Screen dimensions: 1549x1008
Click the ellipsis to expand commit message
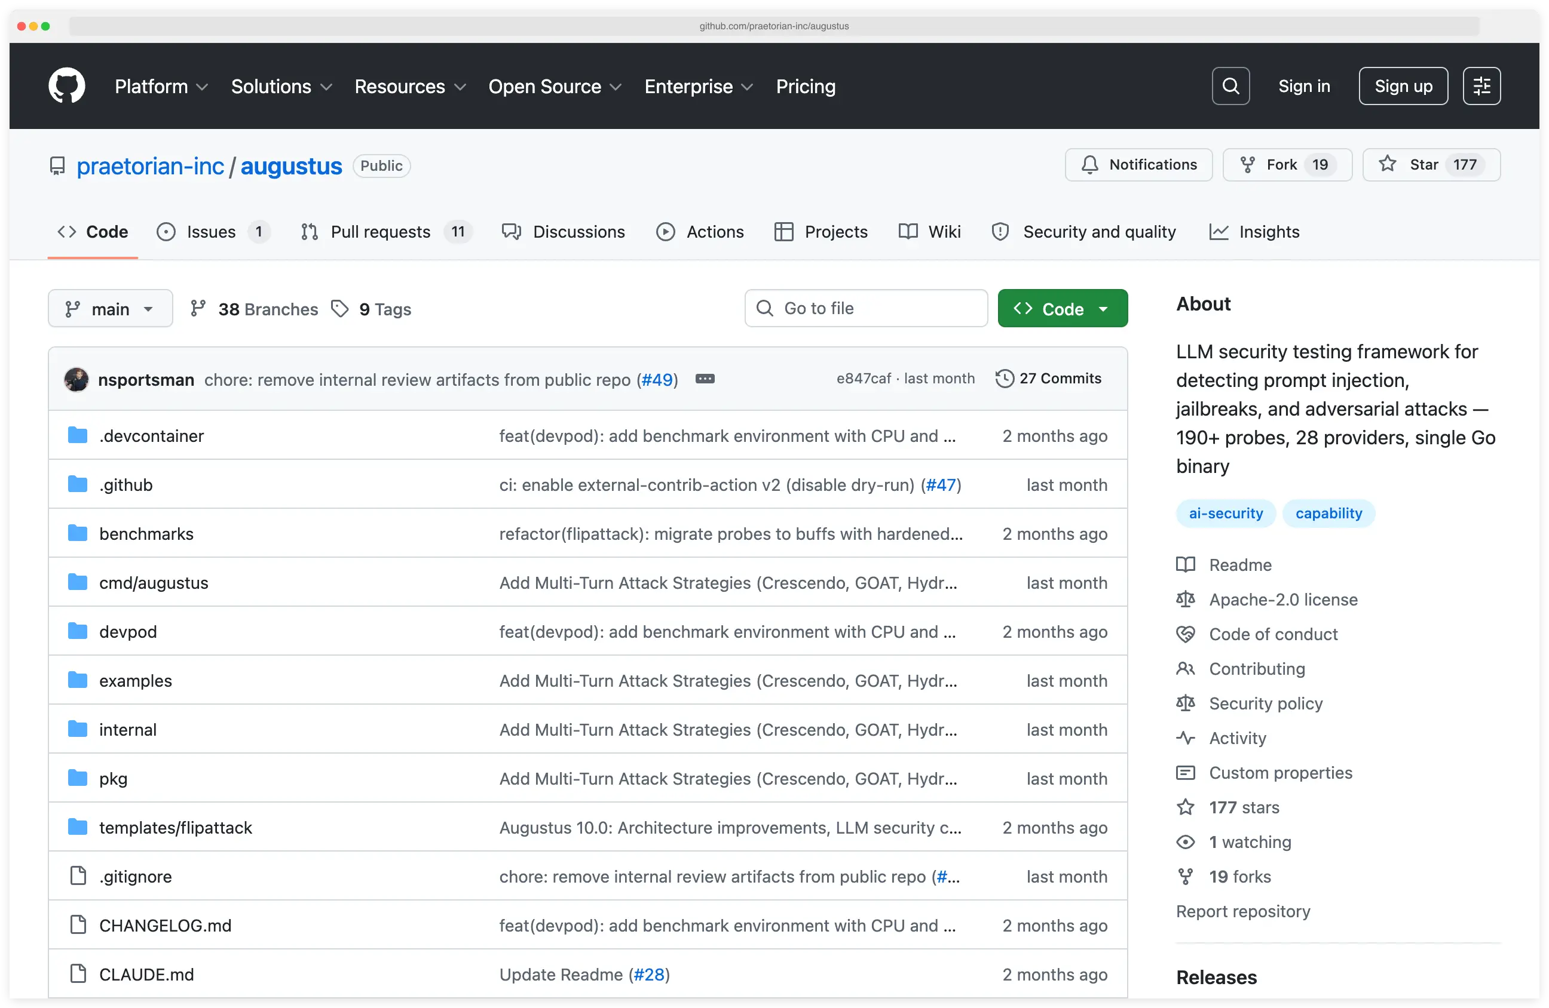[705, 379]
